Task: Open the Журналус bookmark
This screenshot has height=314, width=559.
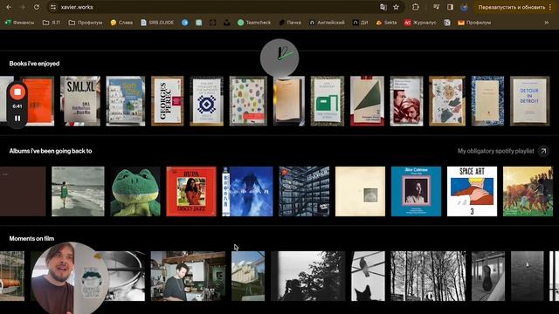Action: coord(420,23)
